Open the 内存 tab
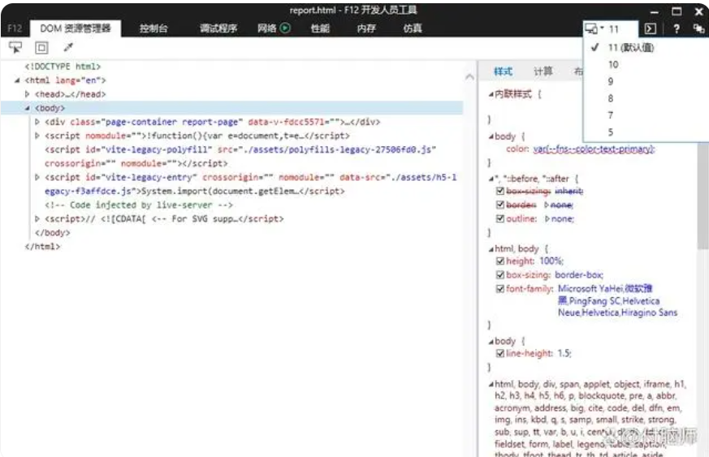Image resolution: width=709 pixels, height=457 pixels. click(x=366, y=28)
